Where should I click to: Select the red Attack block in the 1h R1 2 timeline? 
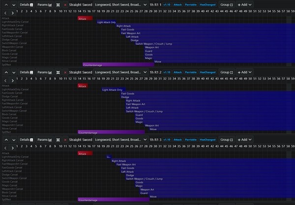coord(83,86)
